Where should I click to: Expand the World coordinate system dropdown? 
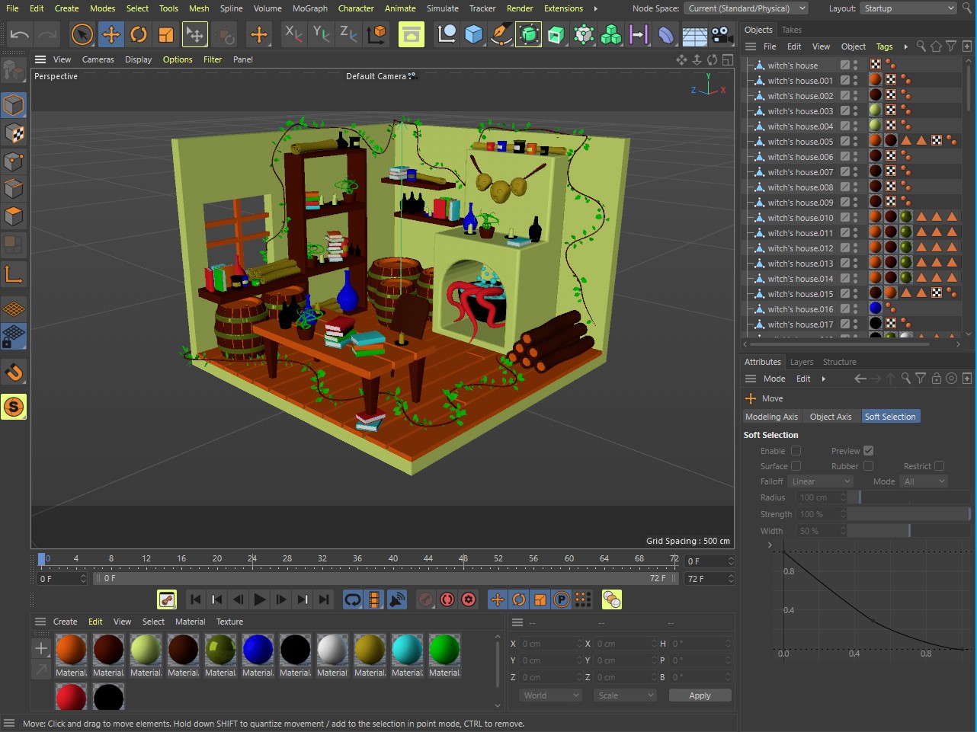tap(550, 695)
